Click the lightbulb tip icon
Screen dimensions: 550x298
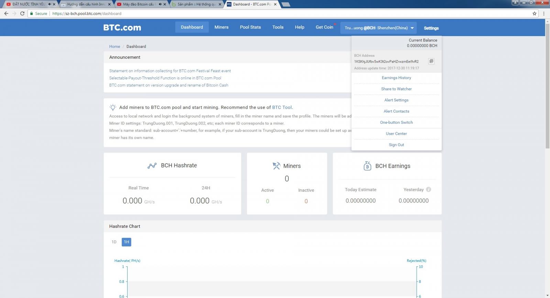(x=113, y=107)
